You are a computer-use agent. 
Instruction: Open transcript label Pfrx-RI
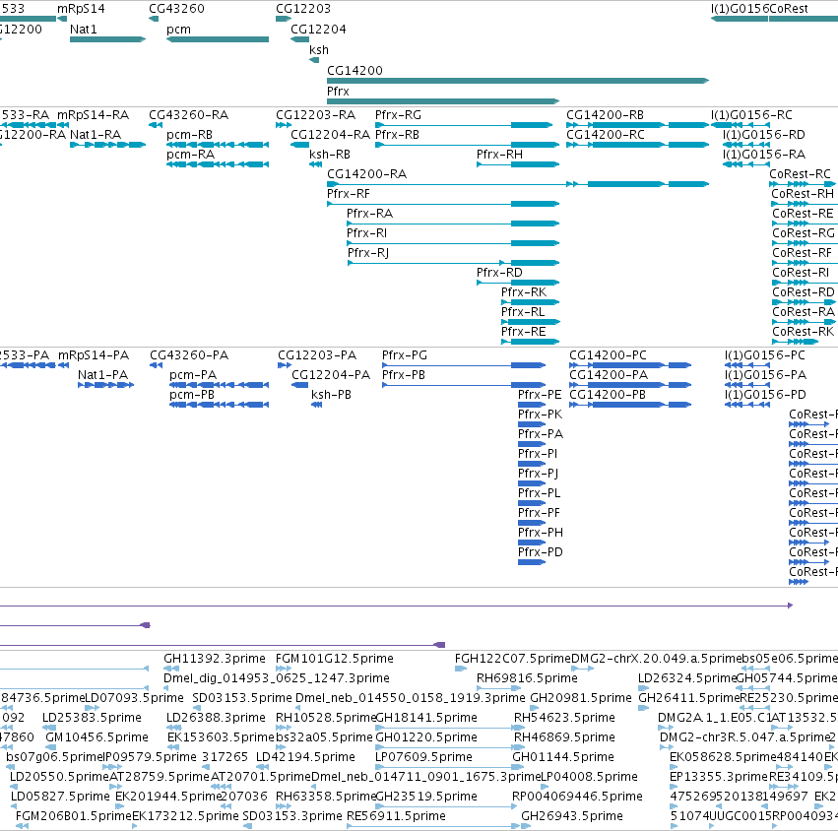tap(367, 233)
